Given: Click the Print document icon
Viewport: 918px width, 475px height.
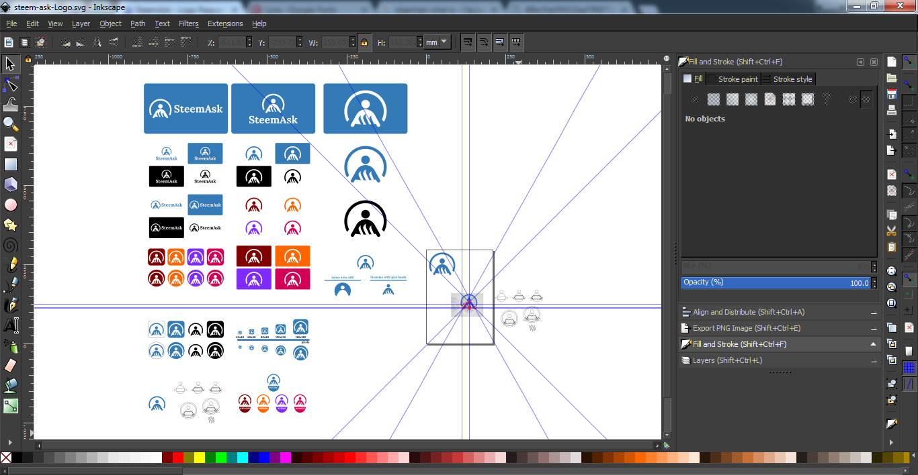Looking at the screenshot, I should [x=892, y=110].
